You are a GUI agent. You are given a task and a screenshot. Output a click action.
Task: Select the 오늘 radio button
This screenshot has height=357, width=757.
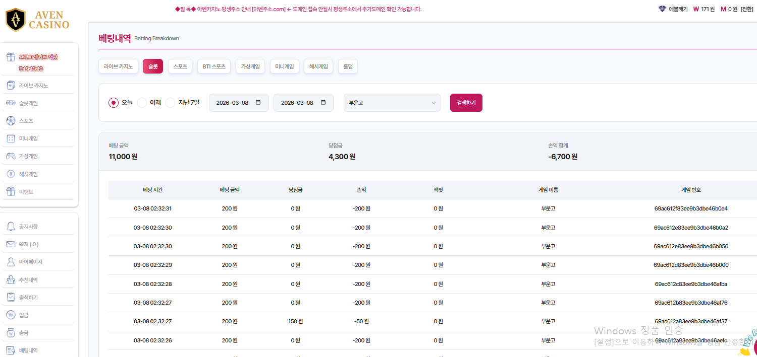tap(114, 103)
